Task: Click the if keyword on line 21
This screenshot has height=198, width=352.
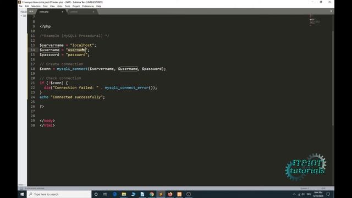Action: coord(42,83)
